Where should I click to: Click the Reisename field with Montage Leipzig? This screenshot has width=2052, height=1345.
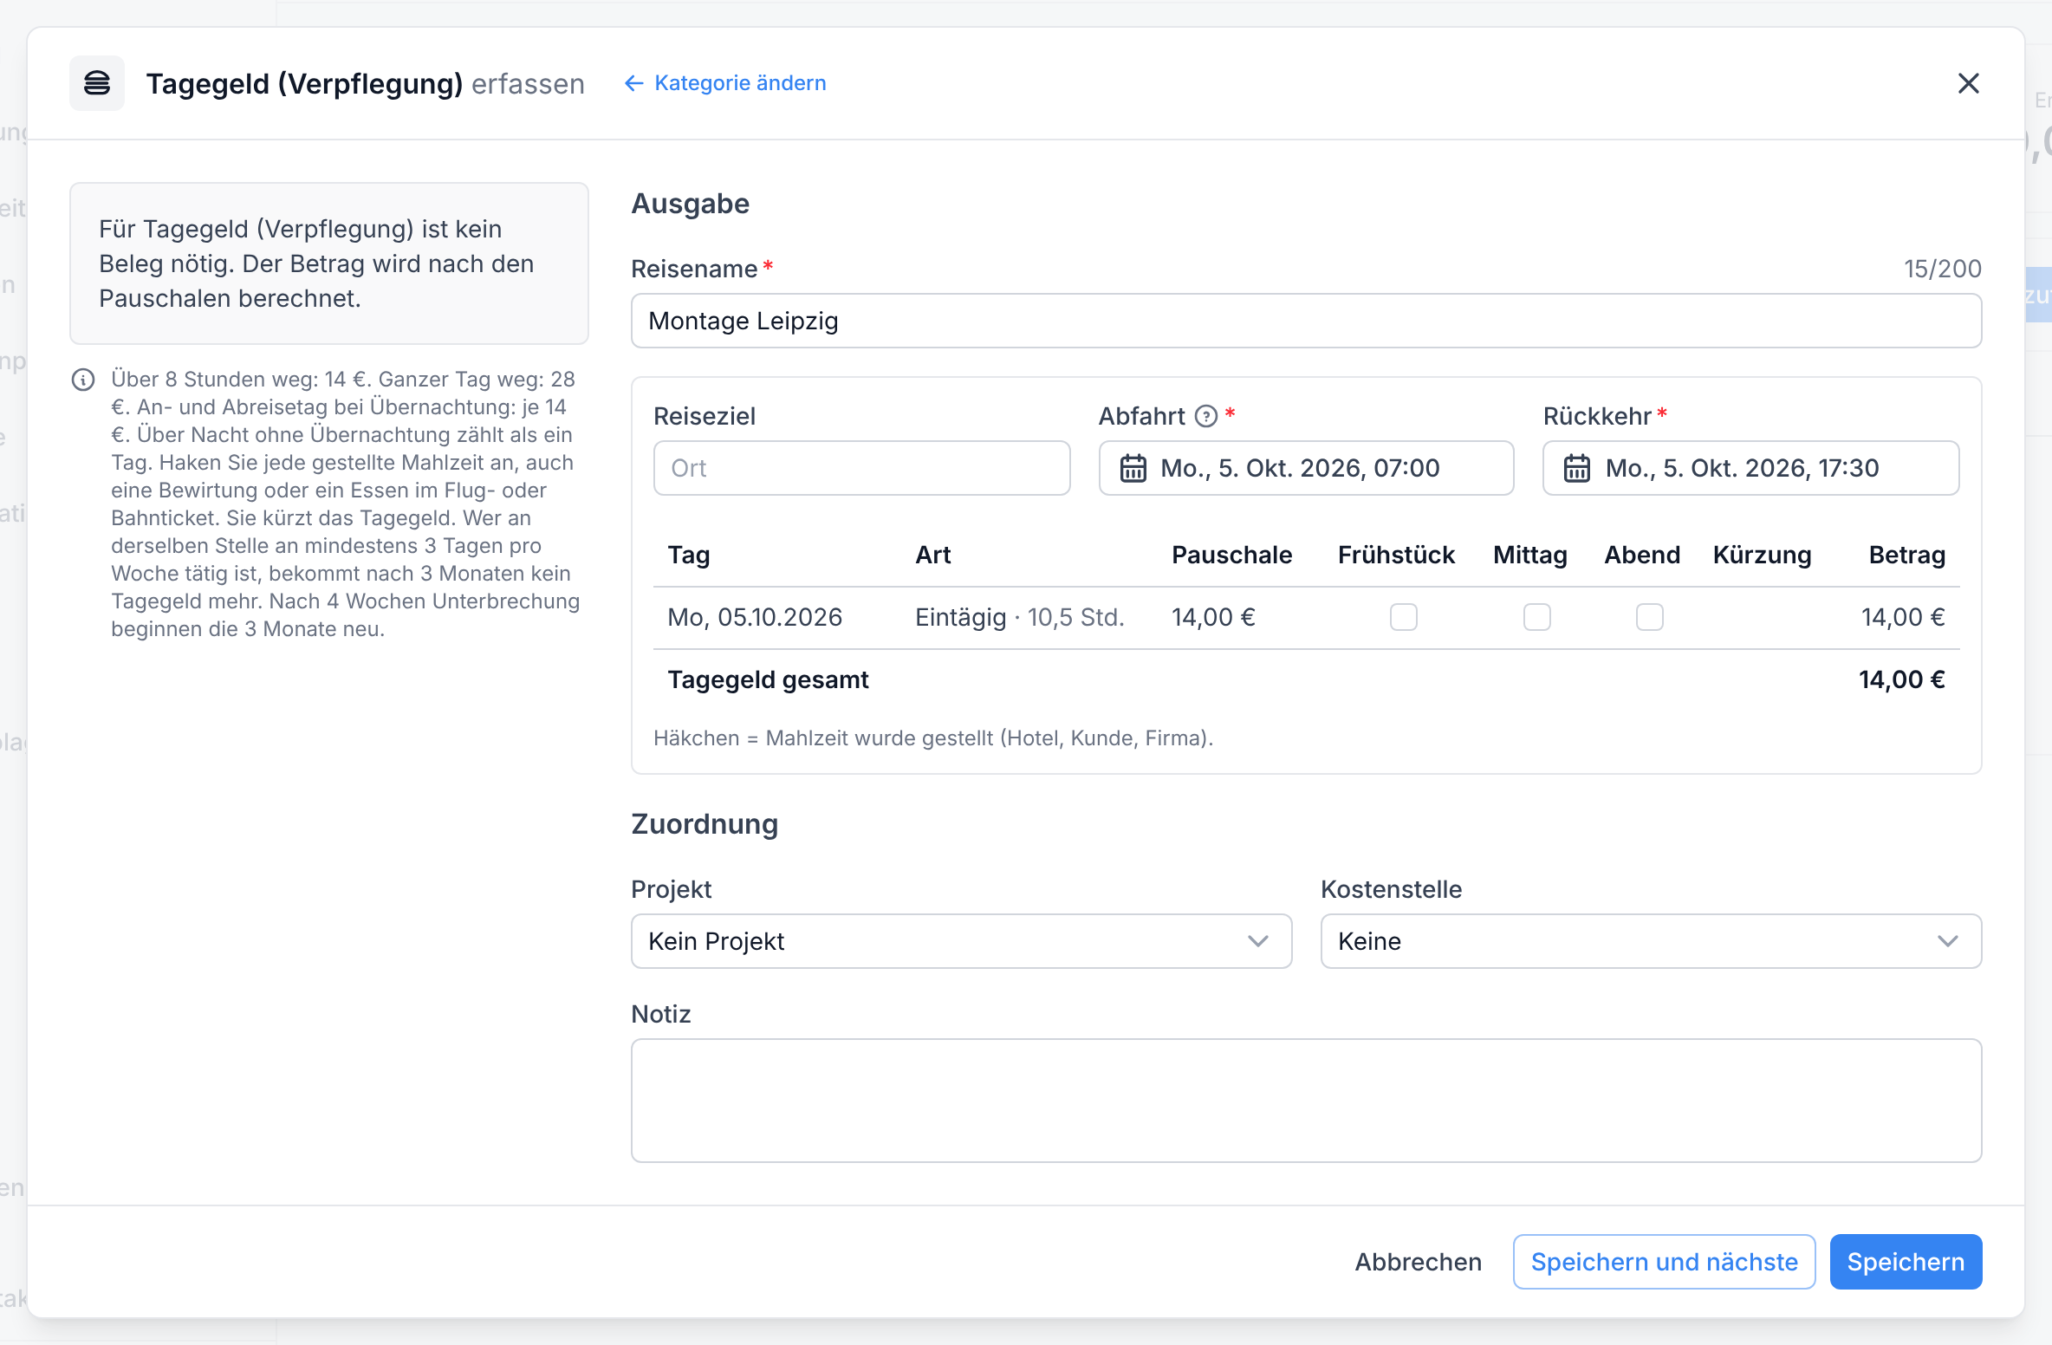pos(1307,321)
